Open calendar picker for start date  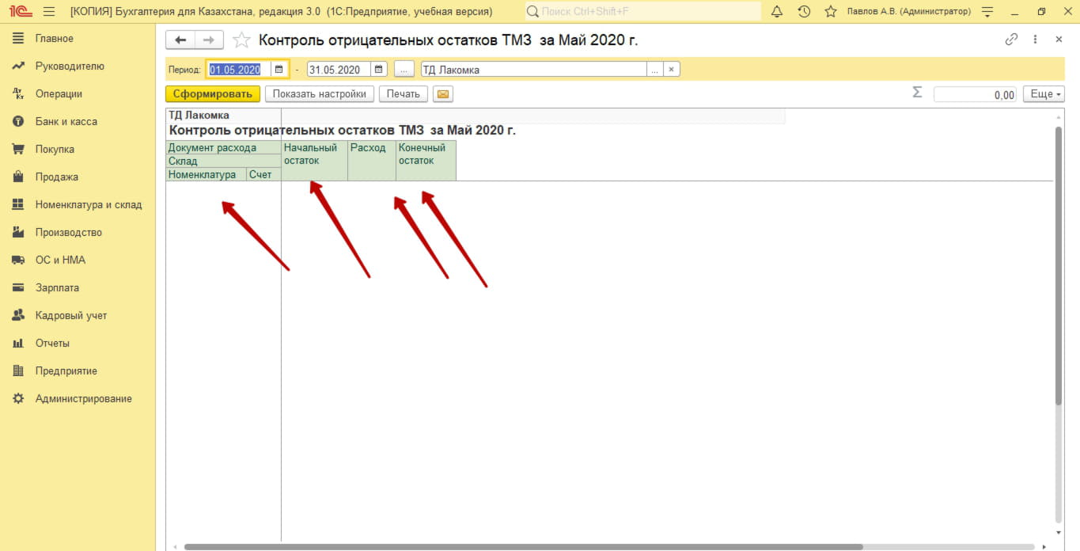pyautogui.click(x=279, y=70)
